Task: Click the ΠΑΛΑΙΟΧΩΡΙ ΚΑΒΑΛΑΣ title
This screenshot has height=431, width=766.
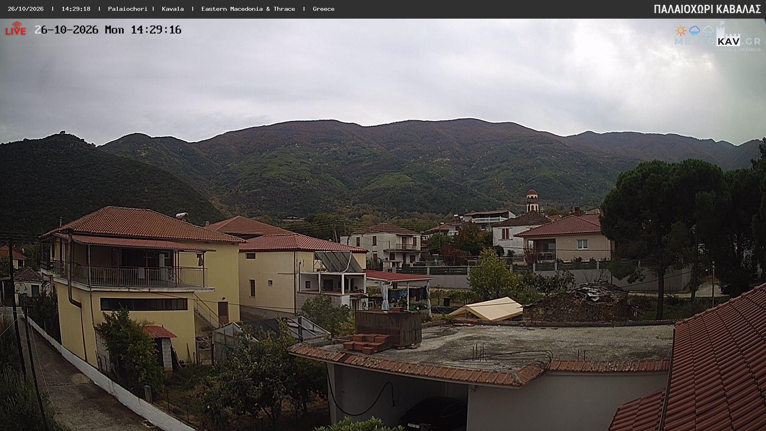Action: pyautogui.click(x=707, y=9)
